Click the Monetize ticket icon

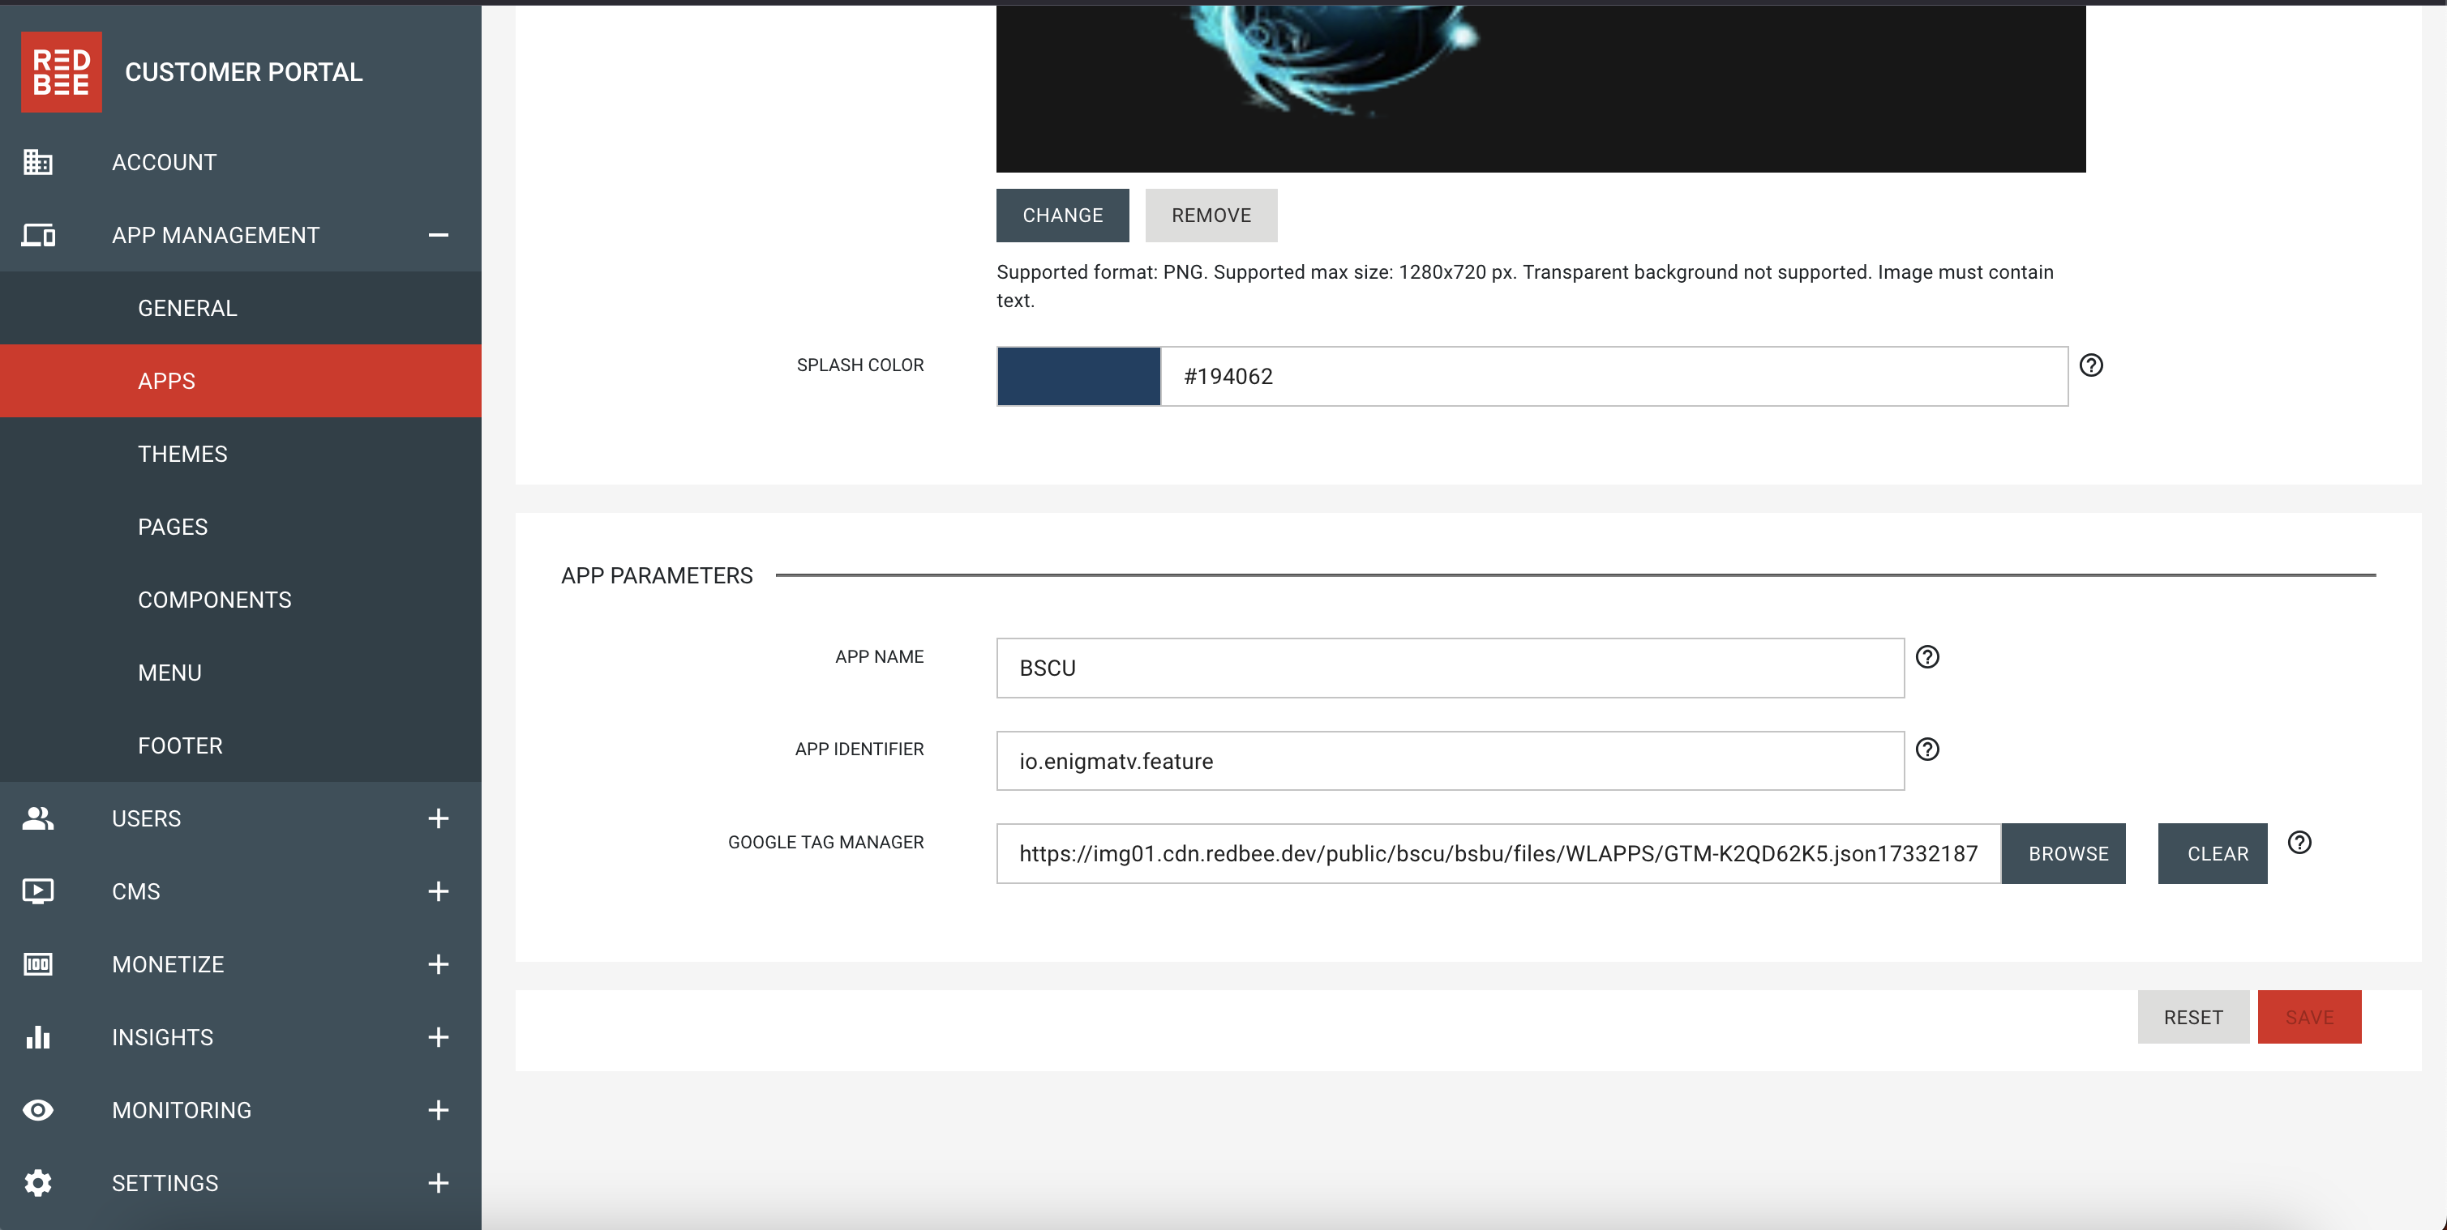click(38, 964)
